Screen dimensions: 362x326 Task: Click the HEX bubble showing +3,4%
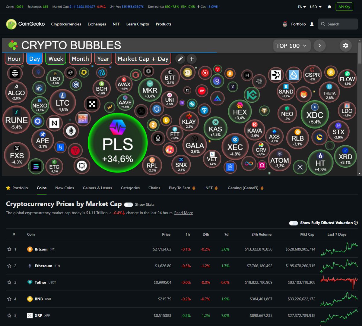point(240,112)
